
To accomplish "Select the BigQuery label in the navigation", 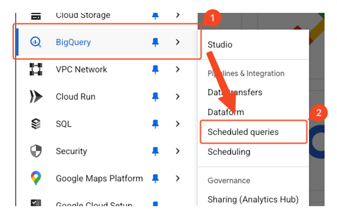I will point(73,42).
